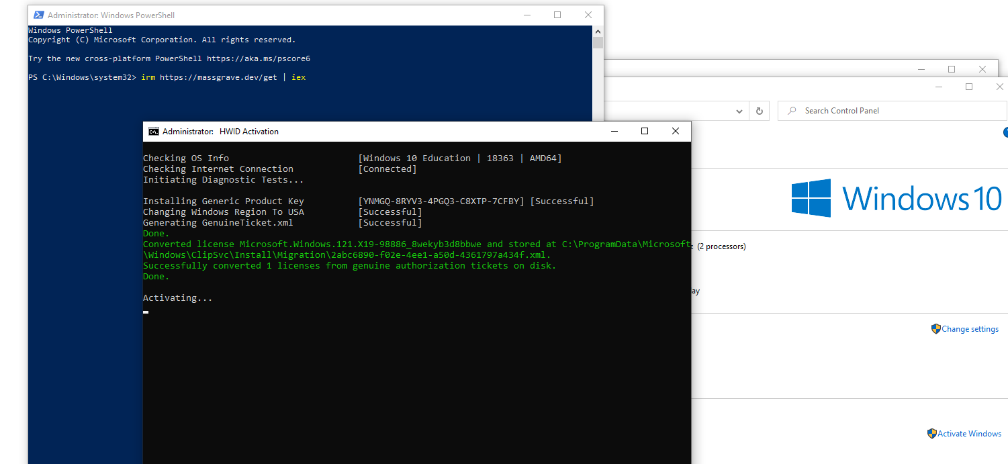The width and height of the screenshot is (1008, 464).
Task: Click the PowerShell icon in title bar
Action: pyautogui.click(x=39, y=15)
